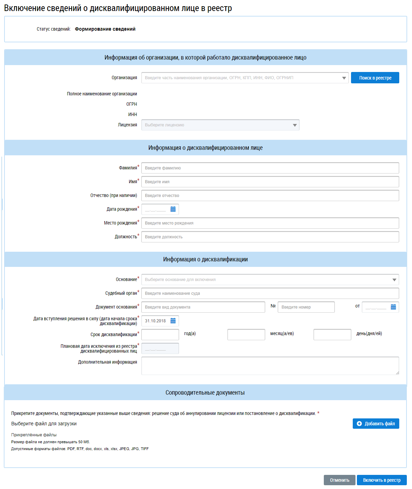Open document date calendar picker
The image size is (412, 489).
(393, 307)
